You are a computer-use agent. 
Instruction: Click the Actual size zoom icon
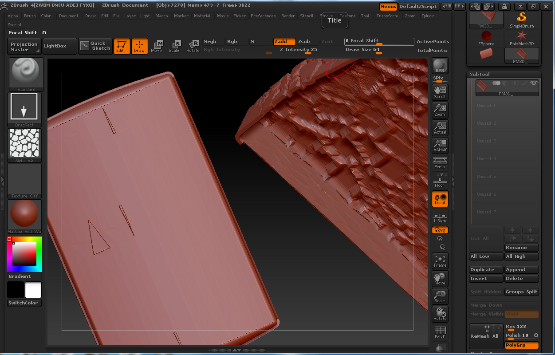[440, 128]
